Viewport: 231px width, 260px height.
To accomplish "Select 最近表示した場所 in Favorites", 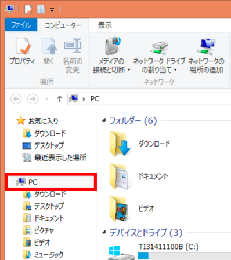I will click(55, 158).
